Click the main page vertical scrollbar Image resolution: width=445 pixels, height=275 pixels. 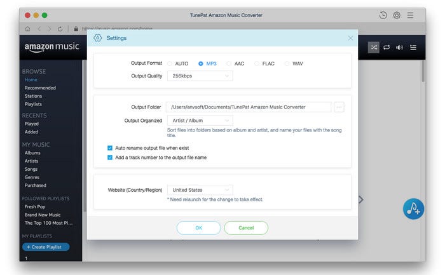pyautogui.click(x=423, y=71)
